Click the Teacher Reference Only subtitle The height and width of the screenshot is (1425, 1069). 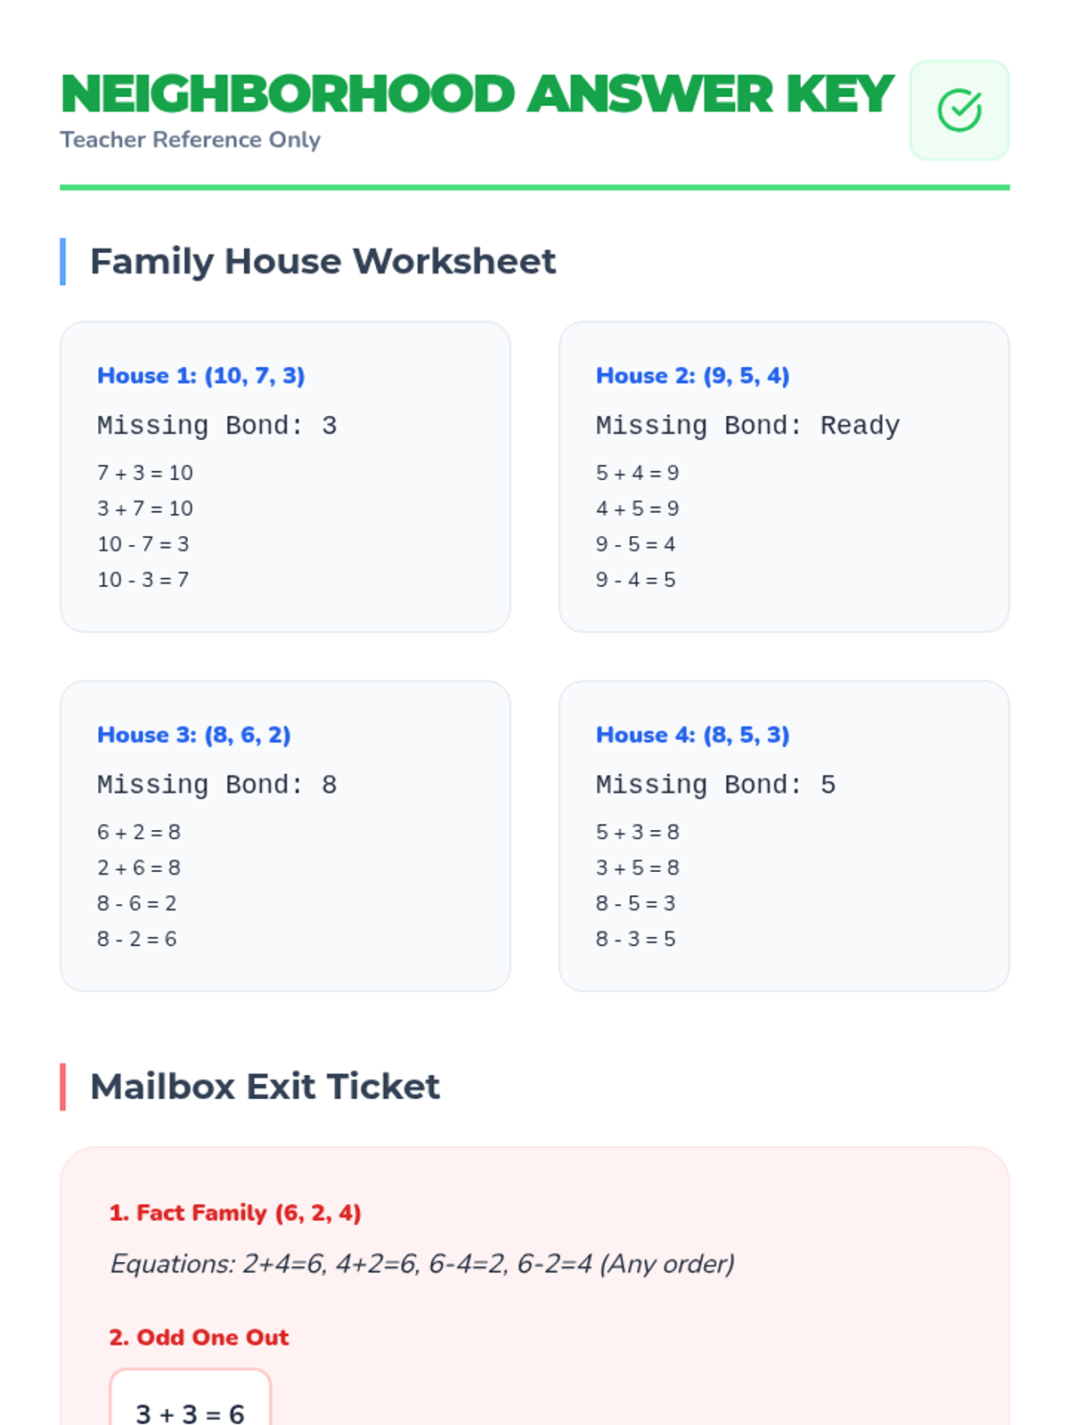pyautogui.click(x=190, y=140)
